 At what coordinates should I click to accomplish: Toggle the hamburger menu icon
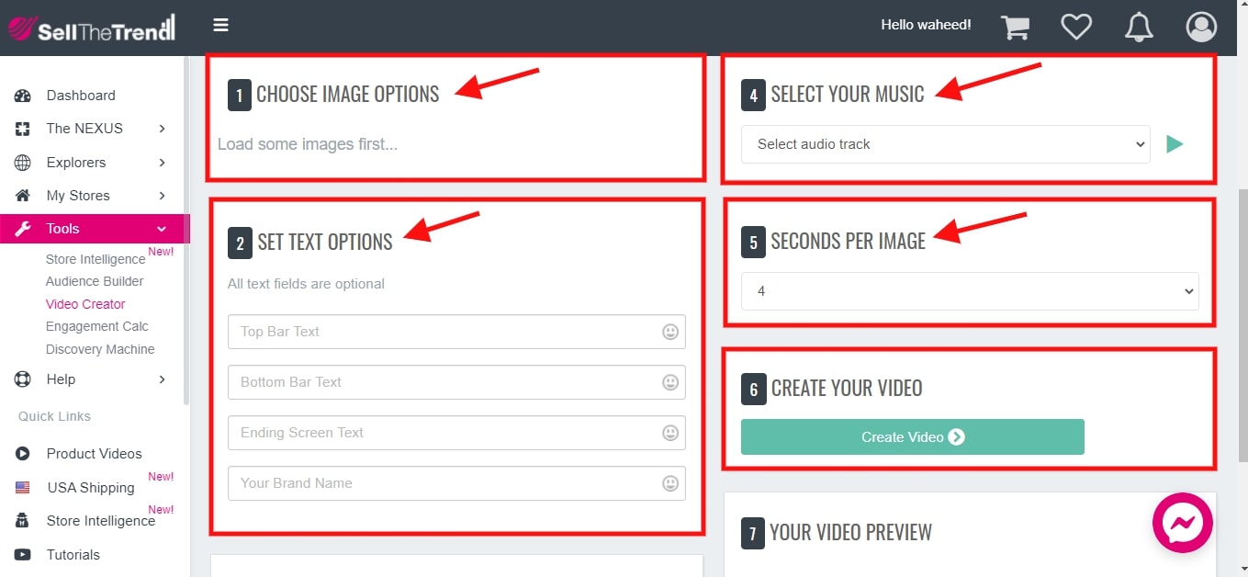[220, 25]
